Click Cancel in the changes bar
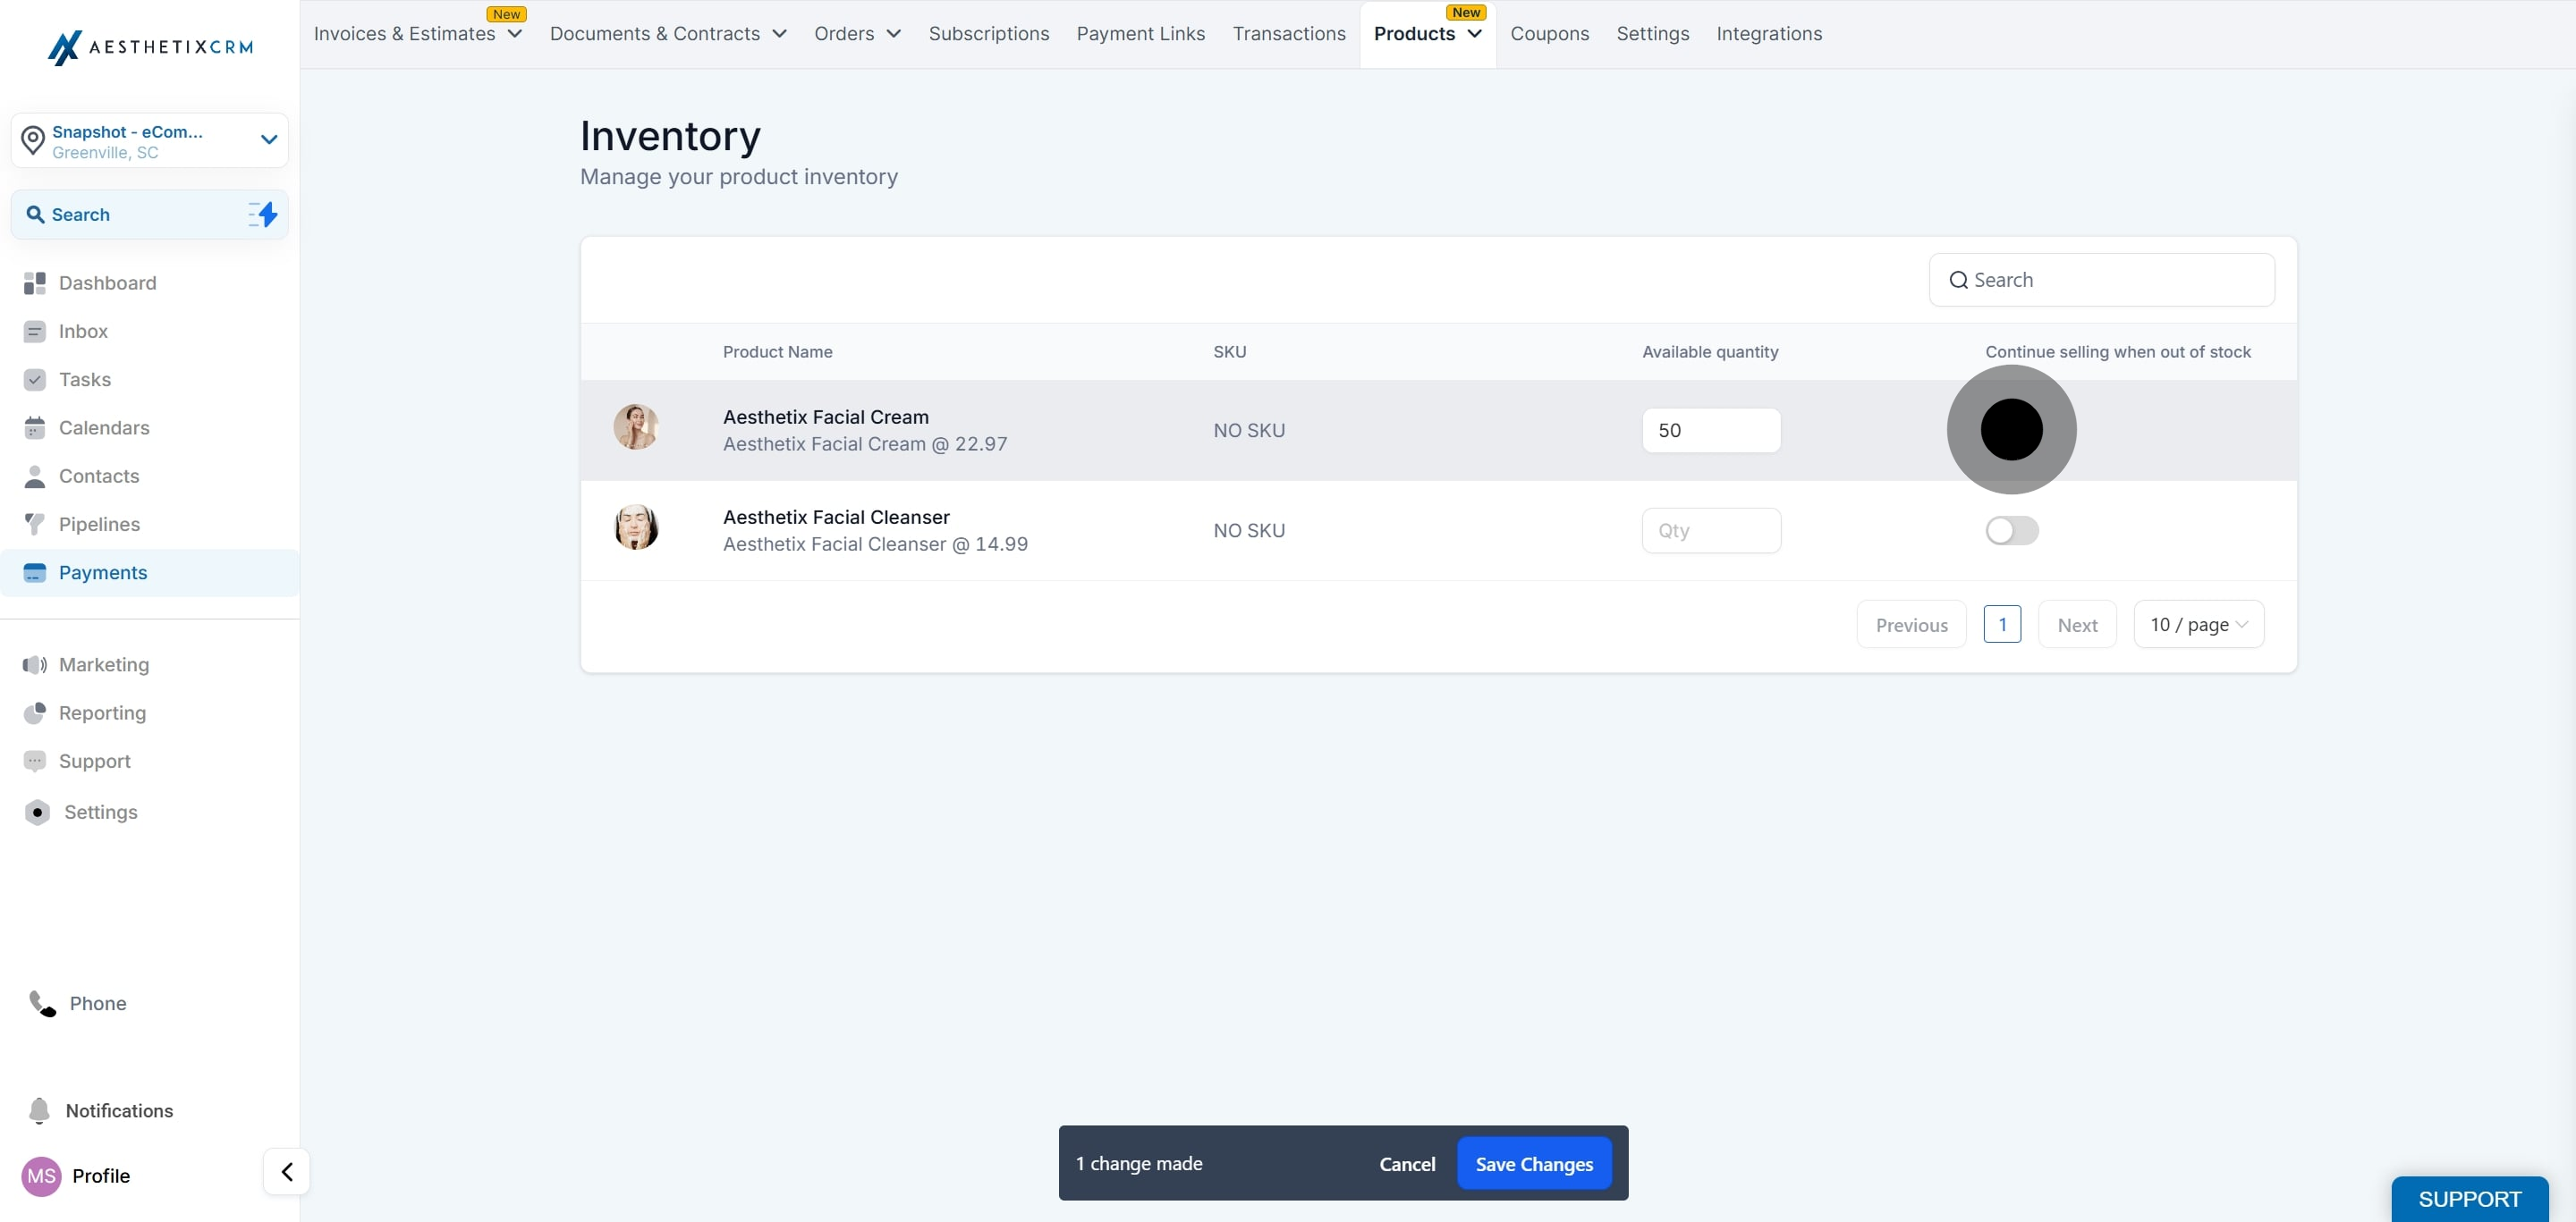 tap(1407, 1164)
